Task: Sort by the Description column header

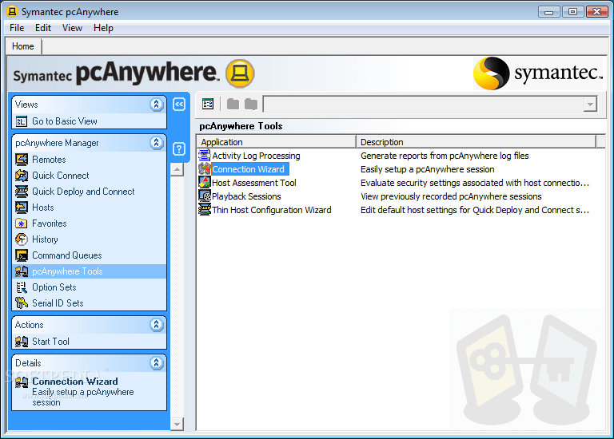Action: [476, 141]
